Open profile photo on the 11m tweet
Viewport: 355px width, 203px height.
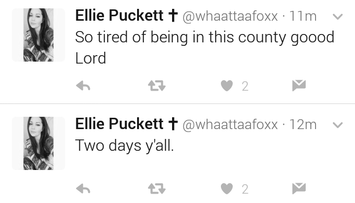click(38, 35)
